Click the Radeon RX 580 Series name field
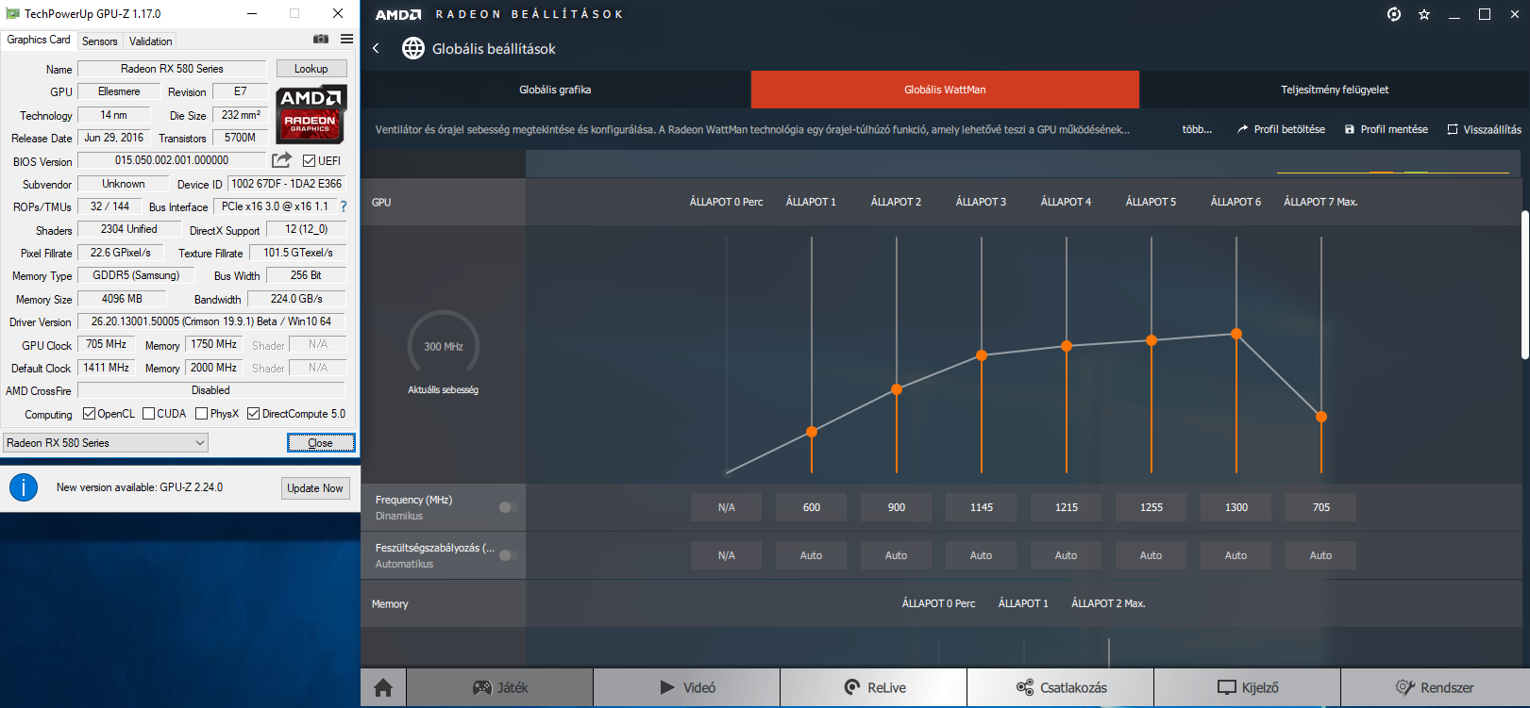The width and height of the screenshot is (1530, 708). point(172,69)
